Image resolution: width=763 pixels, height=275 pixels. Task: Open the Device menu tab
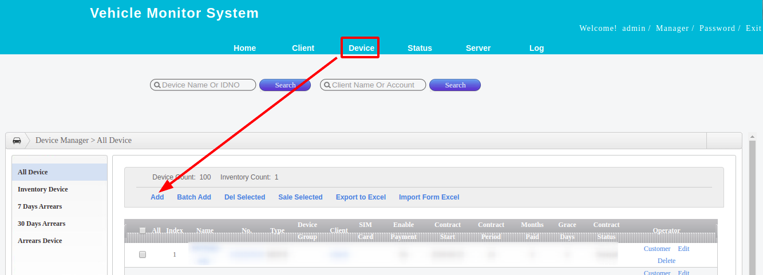361,48
